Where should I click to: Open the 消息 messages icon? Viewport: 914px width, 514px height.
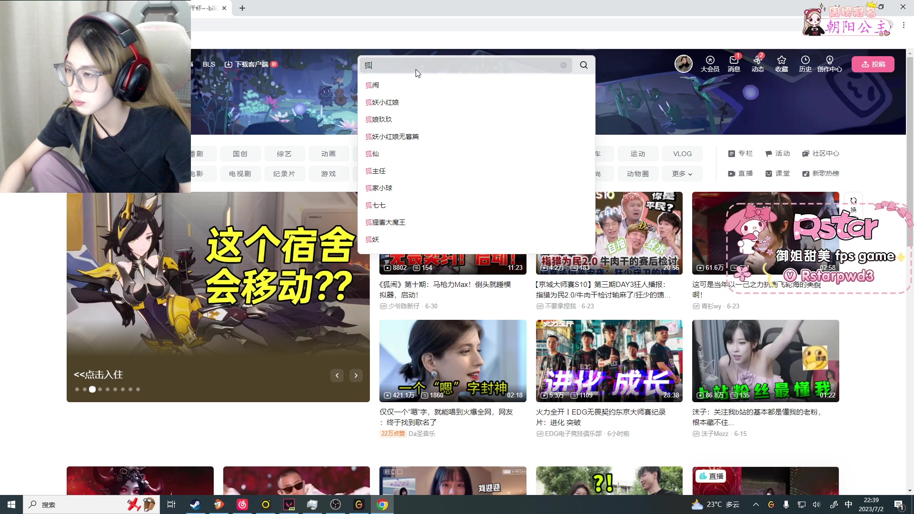(x=734, y=64)
